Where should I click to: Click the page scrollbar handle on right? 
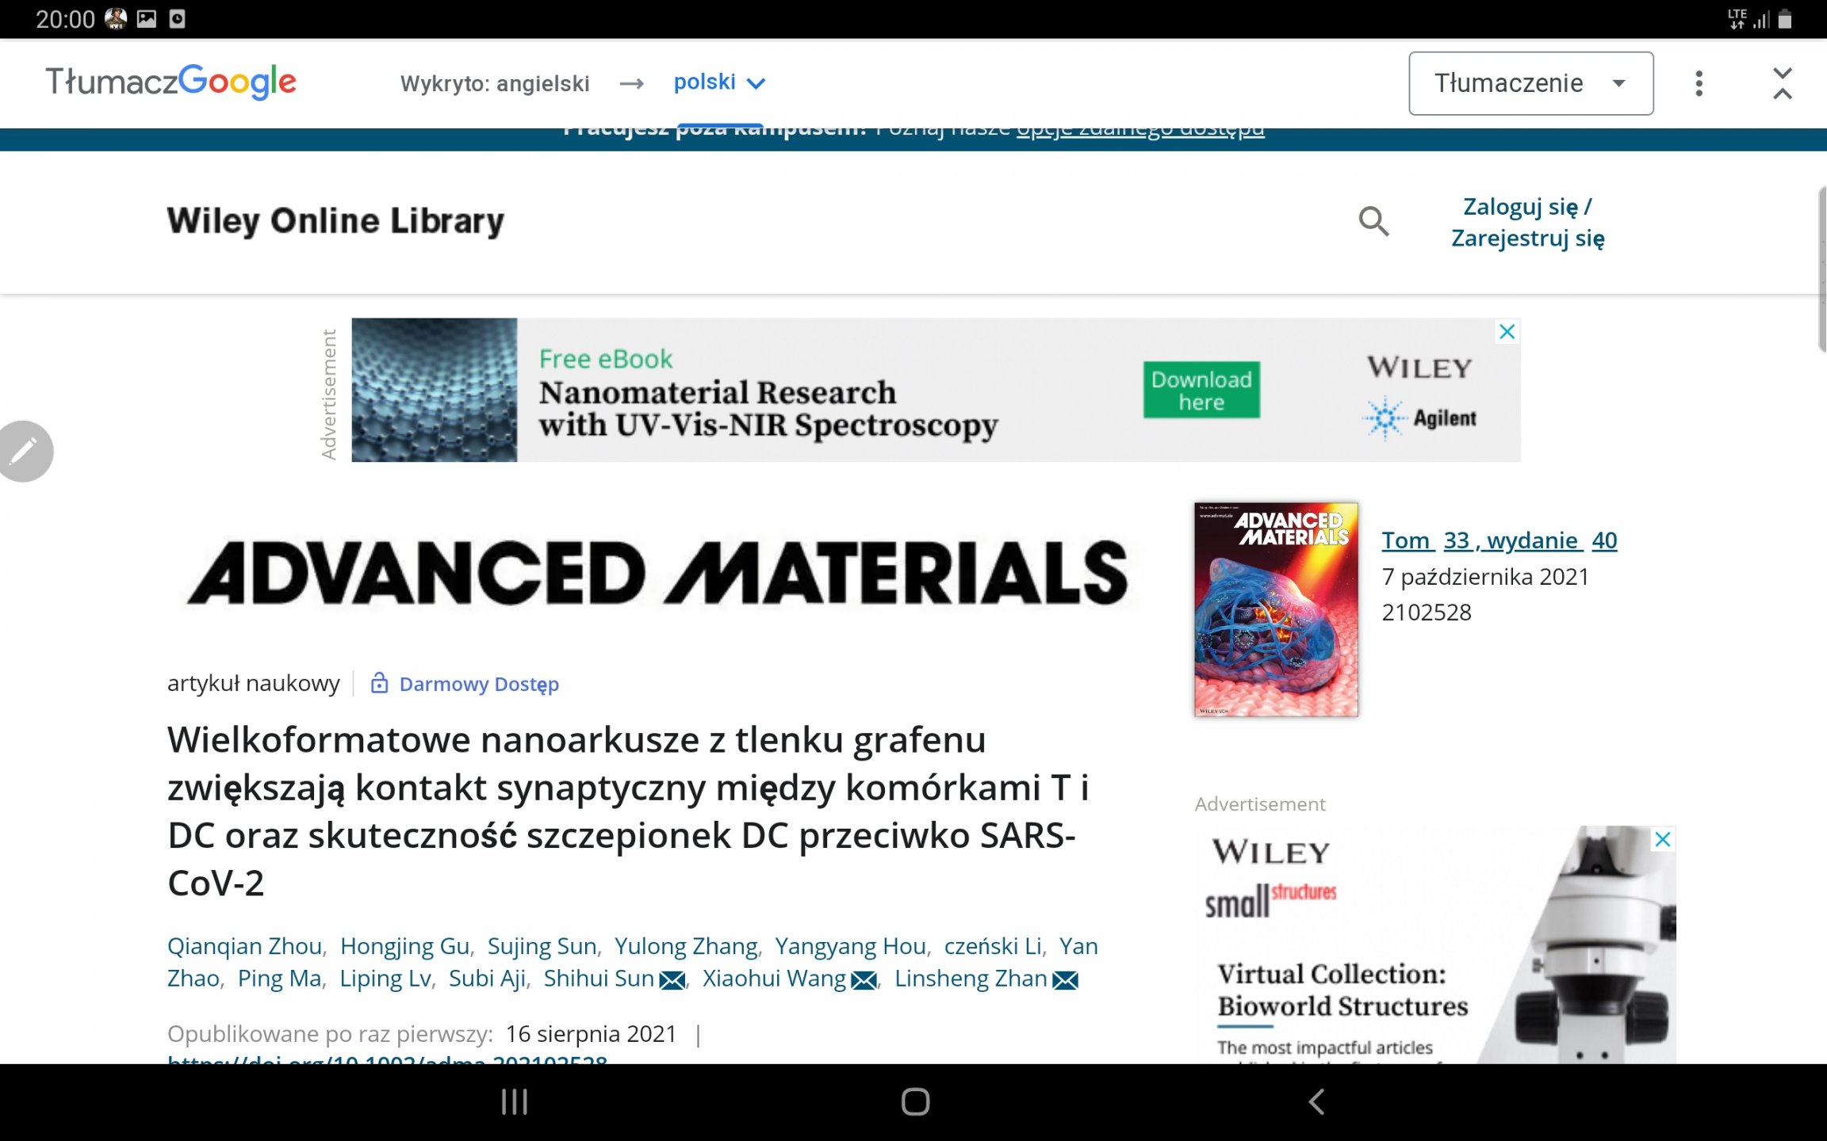click(x=1821, y=269)
